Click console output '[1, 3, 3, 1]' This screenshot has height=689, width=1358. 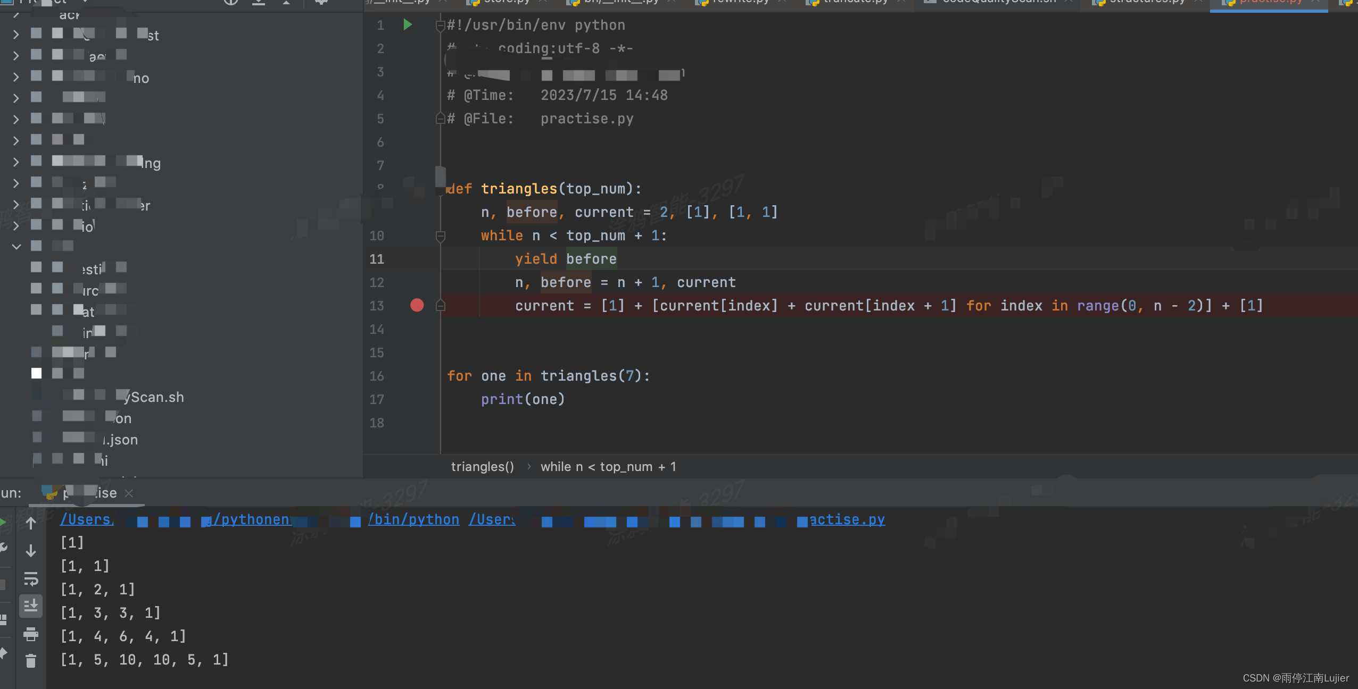click(x=111, y=612)
